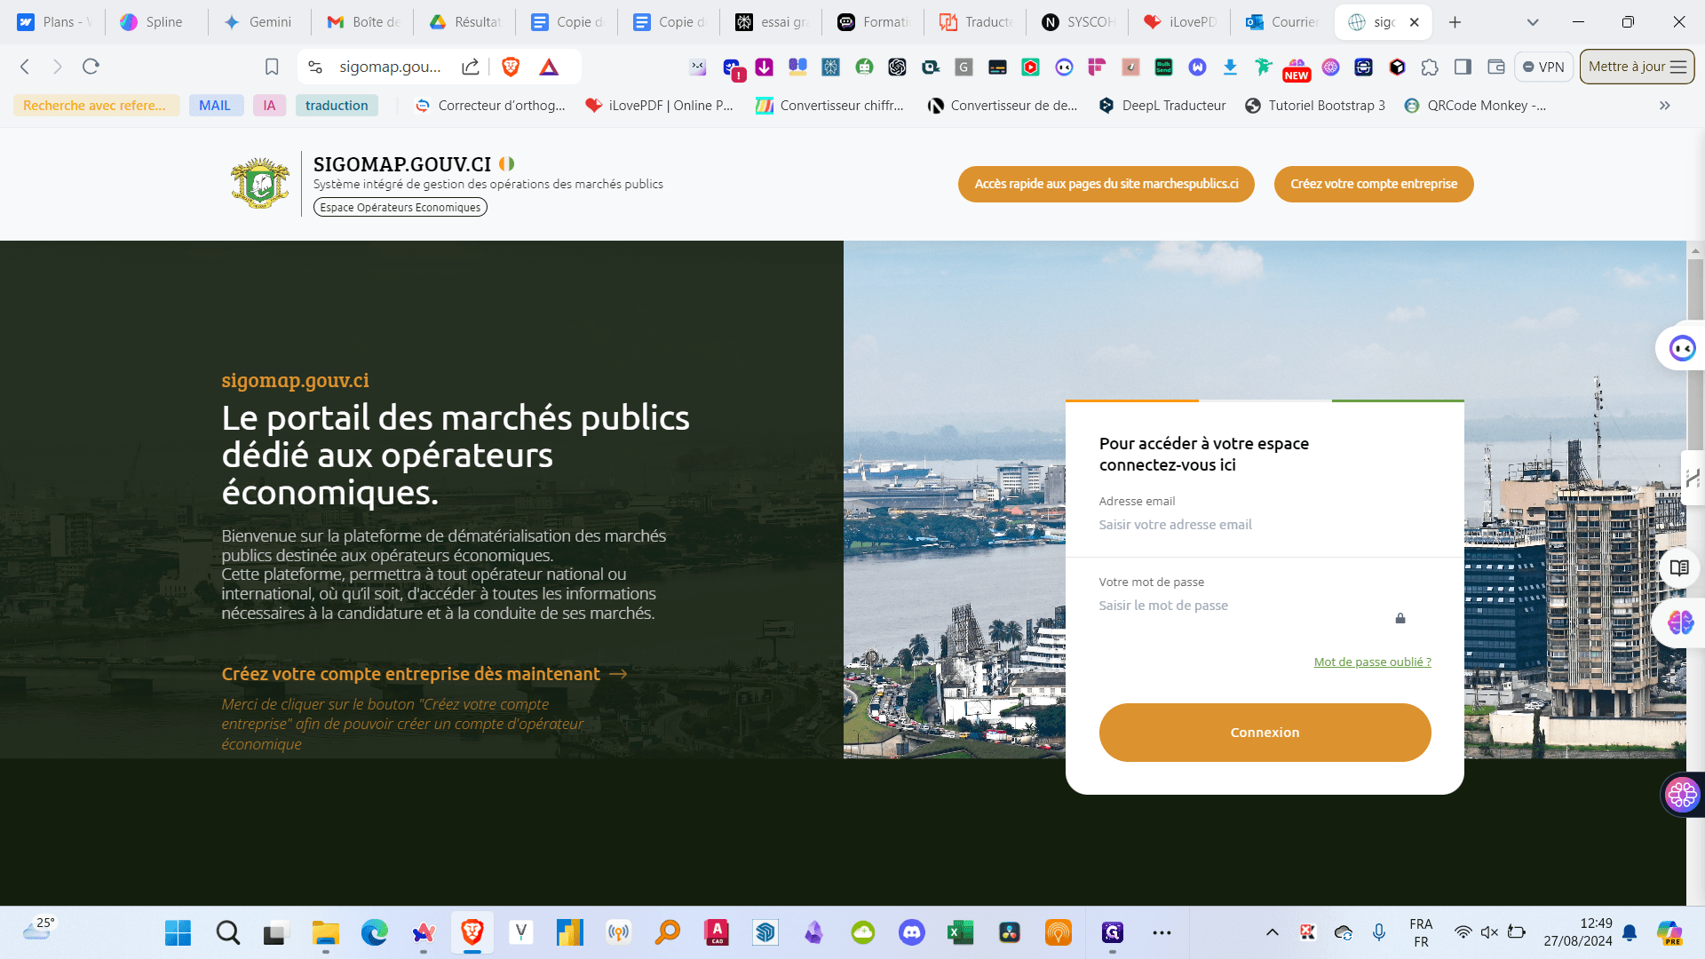
Task: Open new tab with plus button
Action: [x=1455, y=22]
